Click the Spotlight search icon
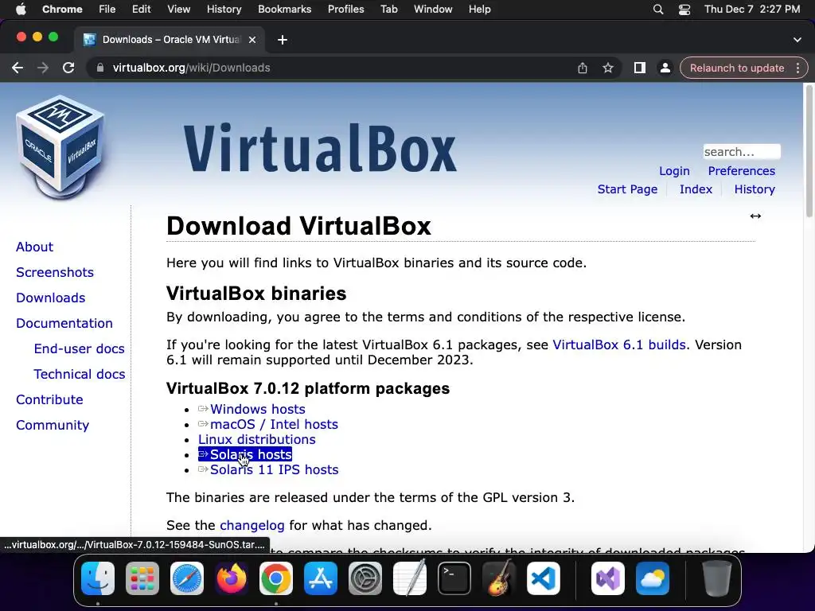 (x=658, y=10)
